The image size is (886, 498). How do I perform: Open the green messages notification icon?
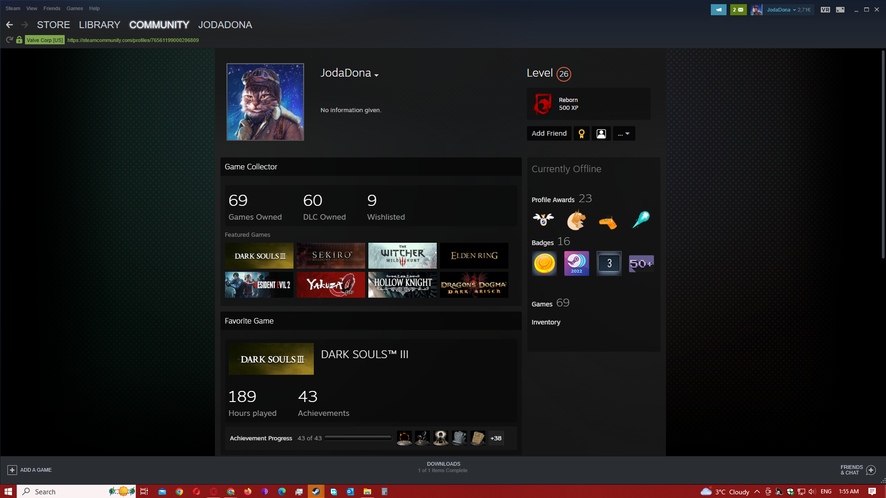pos(738,9)
